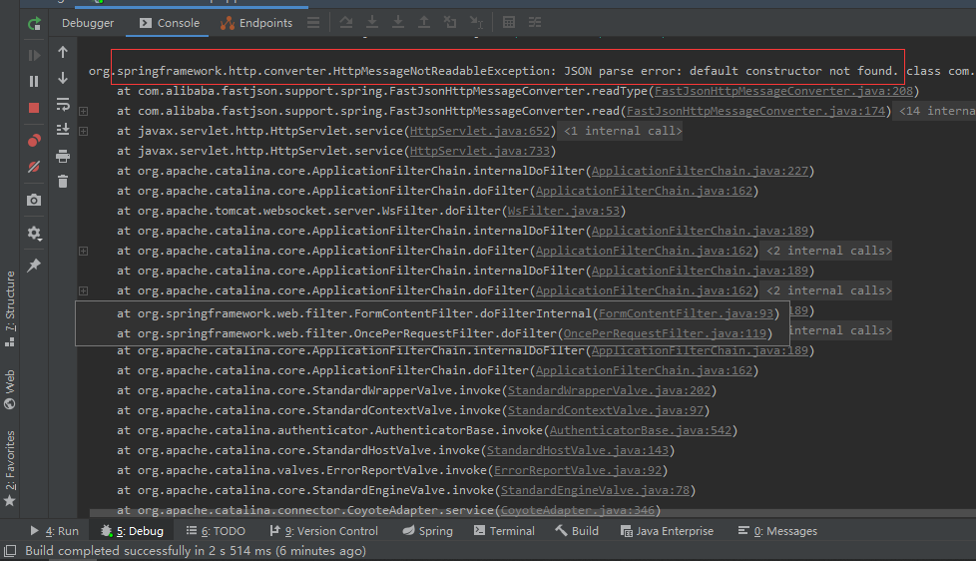
Task: Run to cursor position
Action: [x=476, y=23]
